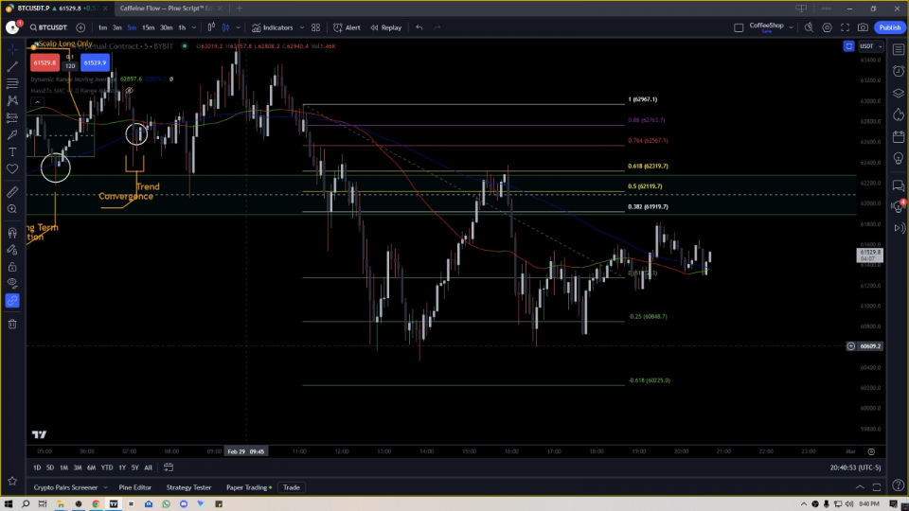
Task: Open the Alert creation dialog
Action: click(x=347, y=27)
